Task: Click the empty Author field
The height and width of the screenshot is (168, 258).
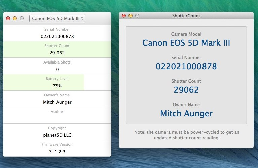Action: click(57, 118)
